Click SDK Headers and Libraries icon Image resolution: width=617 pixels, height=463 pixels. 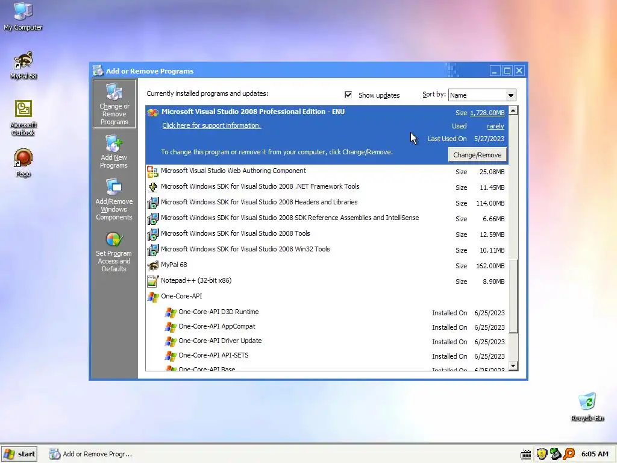(152, 203)
